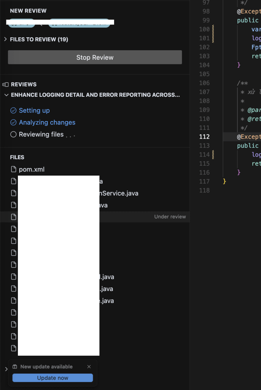
Task: Click the Update now button
Action: 53,378
